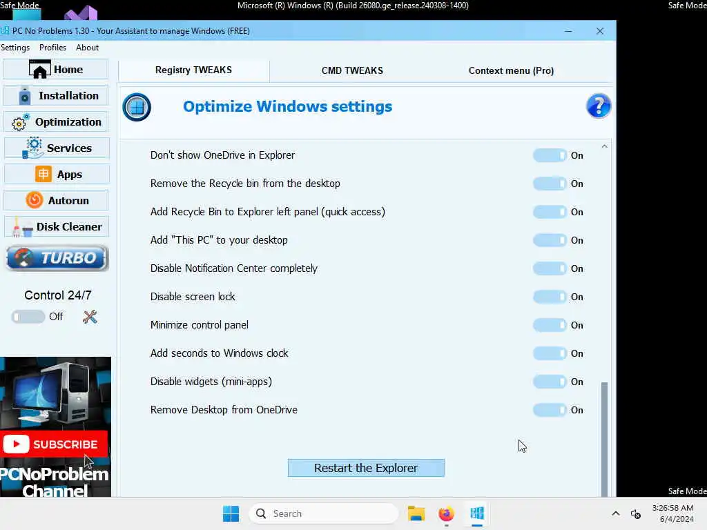The height and width of the screenshot is (530, 707).
Task: Open the Profiles menu
Action: click(x=52, y=48)
